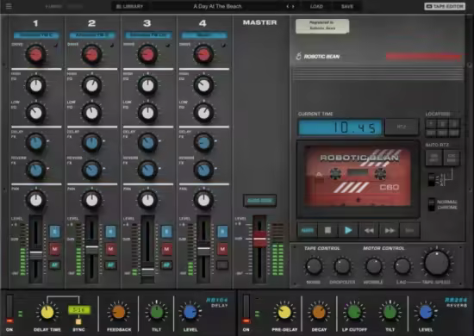This screenshot has height=336, width=474.
Task: Click the Noise knob under Tape Control
Action: click(x=314, y=266)
